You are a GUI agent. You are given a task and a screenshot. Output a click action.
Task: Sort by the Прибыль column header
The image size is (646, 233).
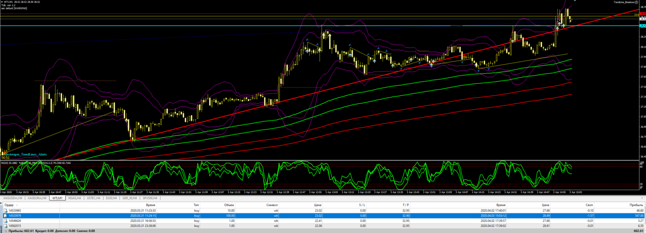click(x=636, y=205)
